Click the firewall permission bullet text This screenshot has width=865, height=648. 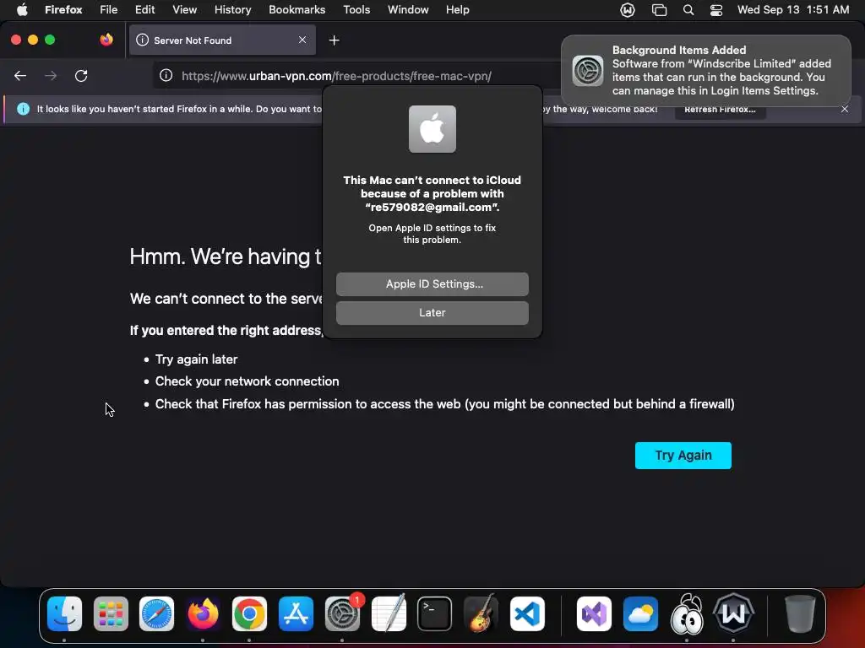point(444,404)
